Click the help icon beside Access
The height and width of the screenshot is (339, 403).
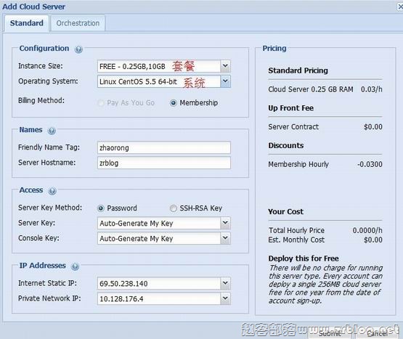pos(52,191)
